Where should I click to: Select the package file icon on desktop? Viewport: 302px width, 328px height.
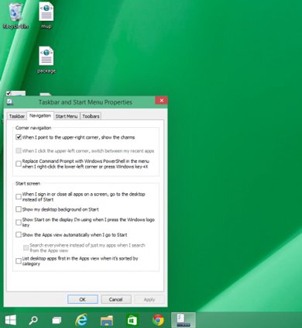46,60
